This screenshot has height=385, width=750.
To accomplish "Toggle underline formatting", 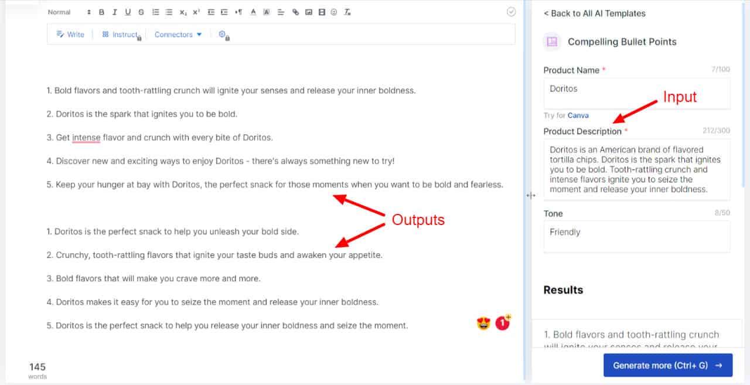I will tap(128, 12).
